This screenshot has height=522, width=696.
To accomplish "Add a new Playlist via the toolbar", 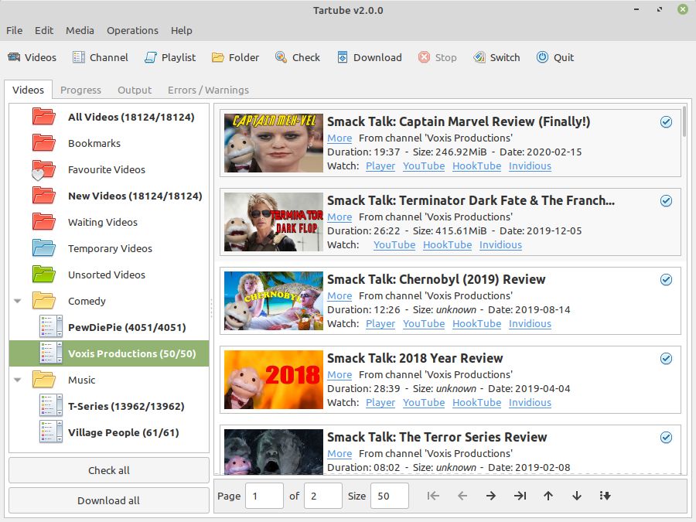I will pos(169,57).
